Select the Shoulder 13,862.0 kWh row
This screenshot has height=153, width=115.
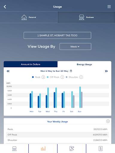click(x=57, y=140)
